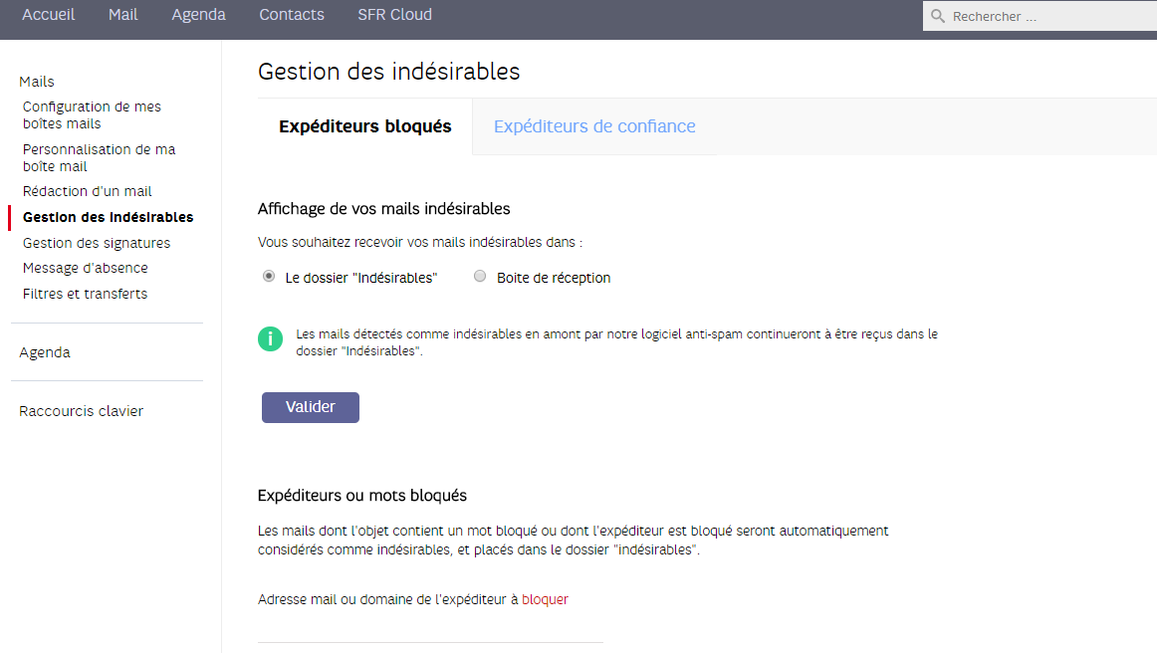Open Accueil in top navigation
Screen dimensions: 1157x653
(x=48, y=15)
